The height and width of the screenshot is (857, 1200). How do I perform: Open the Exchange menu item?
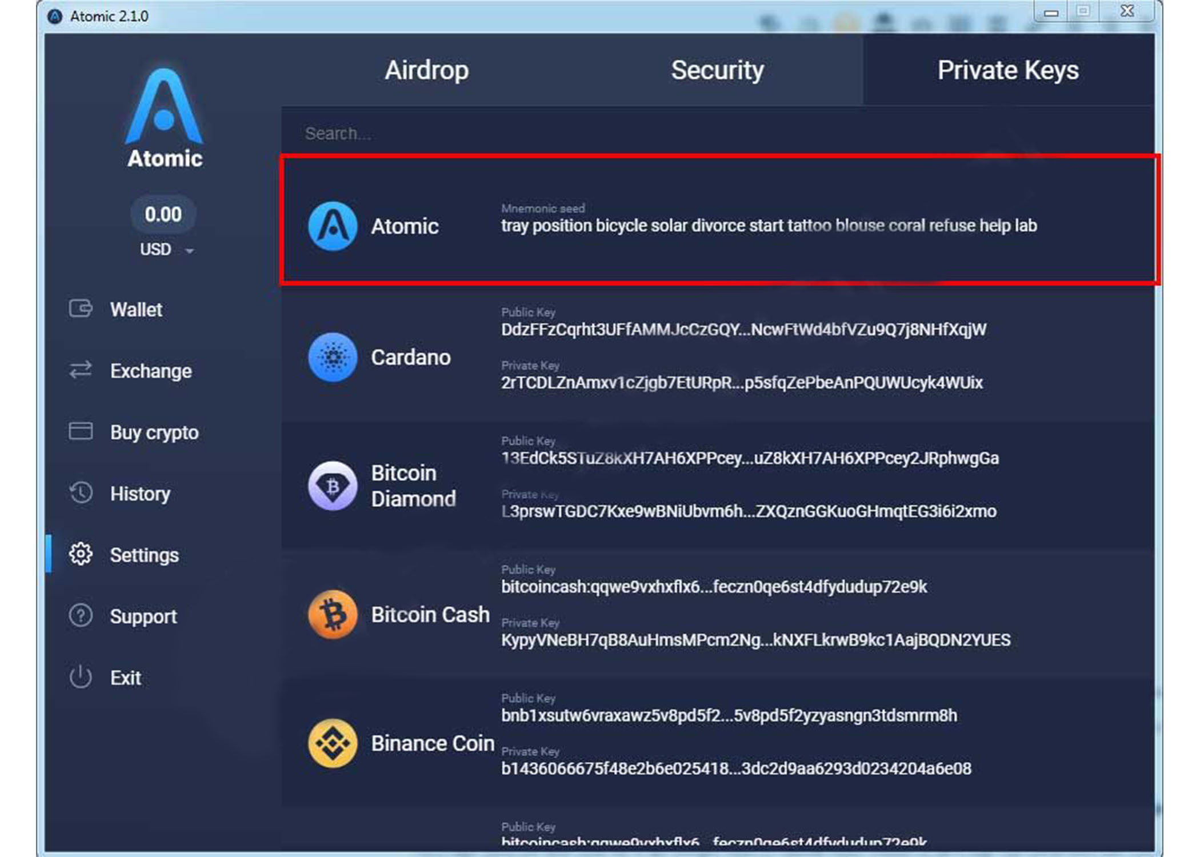point(151,371)
